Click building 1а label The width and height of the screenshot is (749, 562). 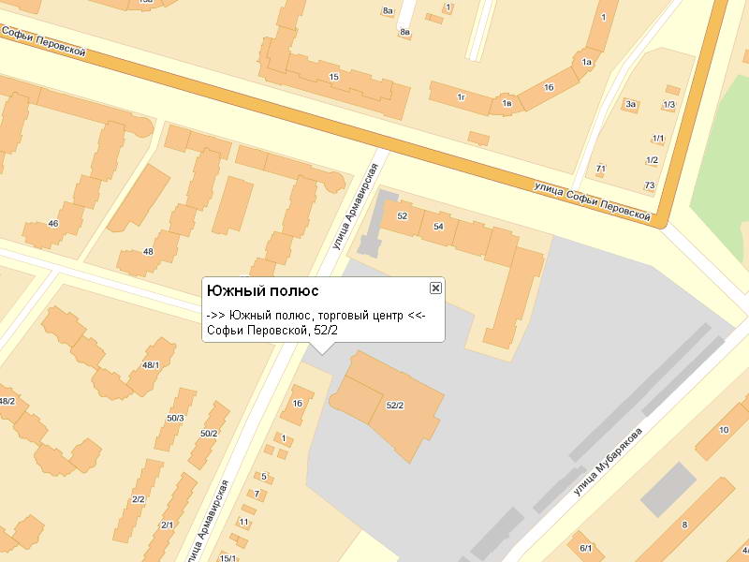(587, 62)
